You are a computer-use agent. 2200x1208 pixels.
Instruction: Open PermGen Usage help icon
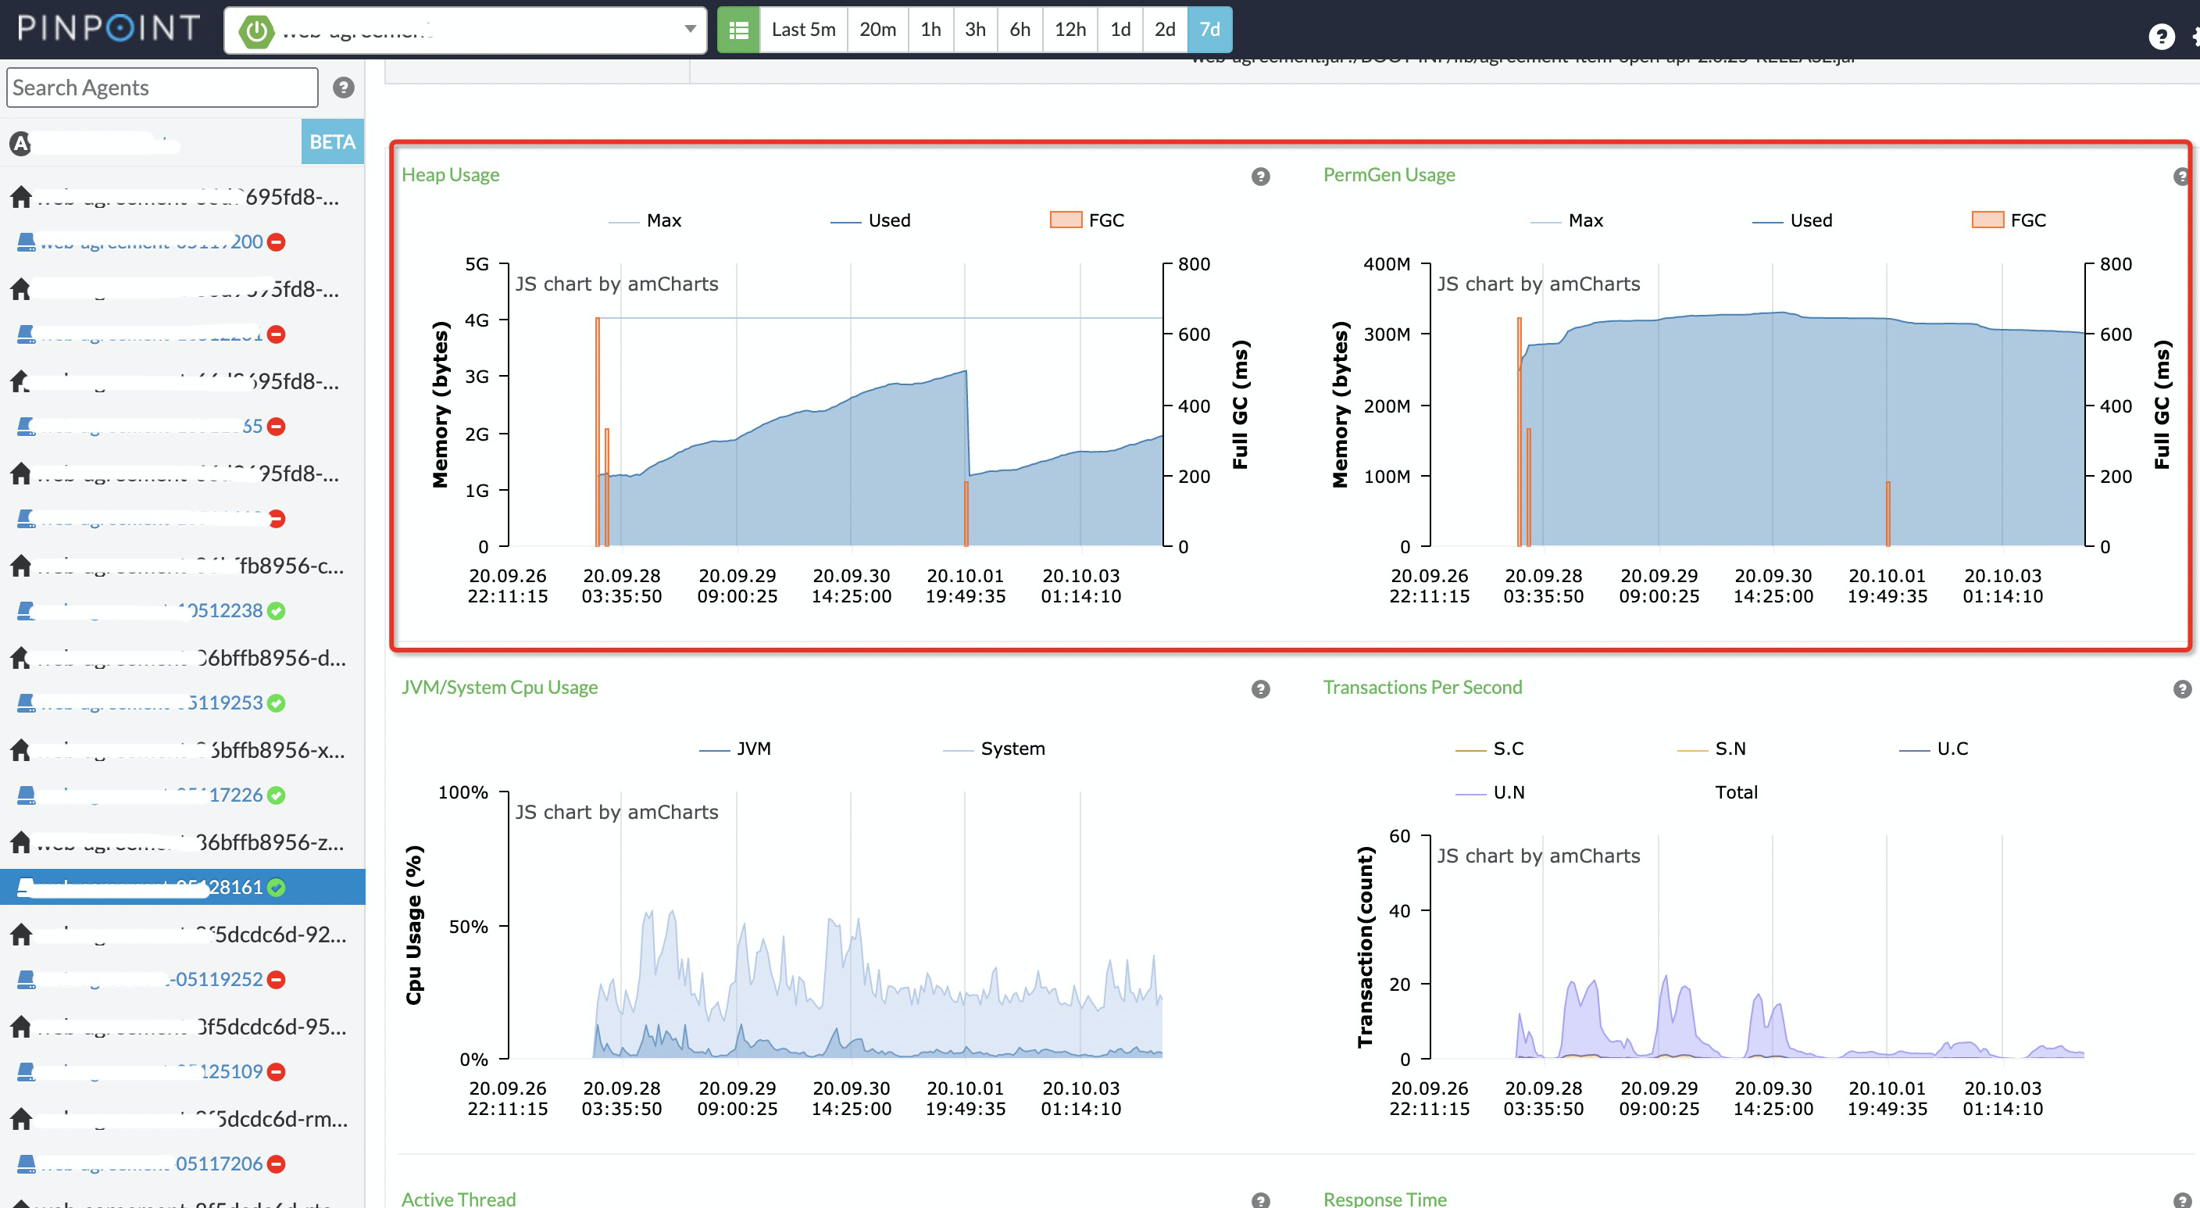[2181, 176]
